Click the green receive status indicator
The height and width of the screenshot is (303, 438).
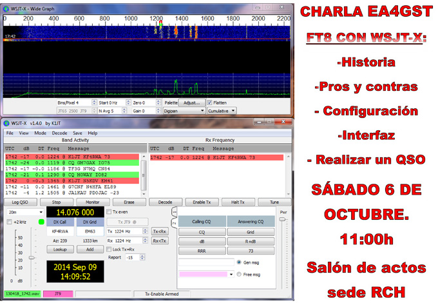[41, 222]
